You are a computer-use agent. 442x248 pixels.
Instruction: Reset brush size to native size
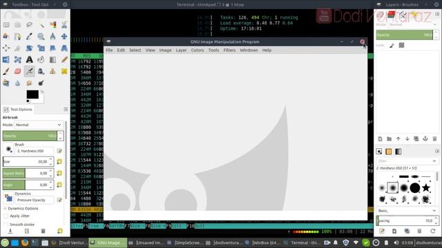[x=59, y=162]
